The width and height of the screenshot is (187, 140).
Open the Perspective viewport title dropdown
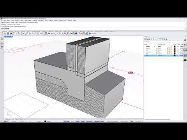[9, 37]
